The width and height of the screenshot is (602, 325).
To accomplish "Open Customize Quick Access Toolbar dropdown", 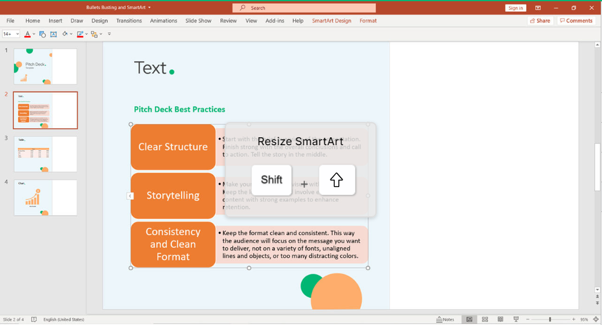I will pyautogui.click(x=109, y=34).
